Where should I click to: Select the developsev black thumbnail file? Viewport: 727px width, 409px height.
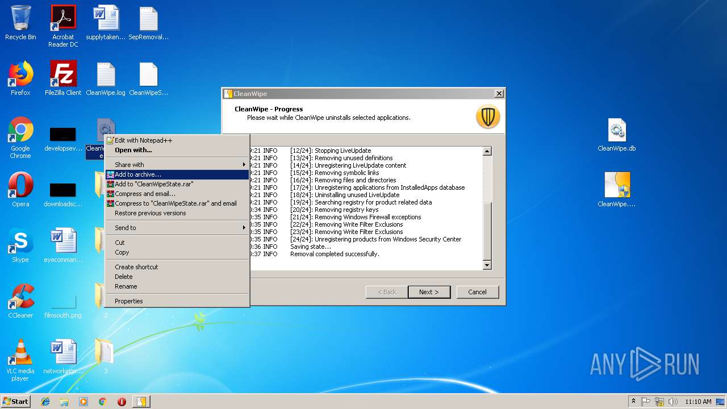coord(63,138)
